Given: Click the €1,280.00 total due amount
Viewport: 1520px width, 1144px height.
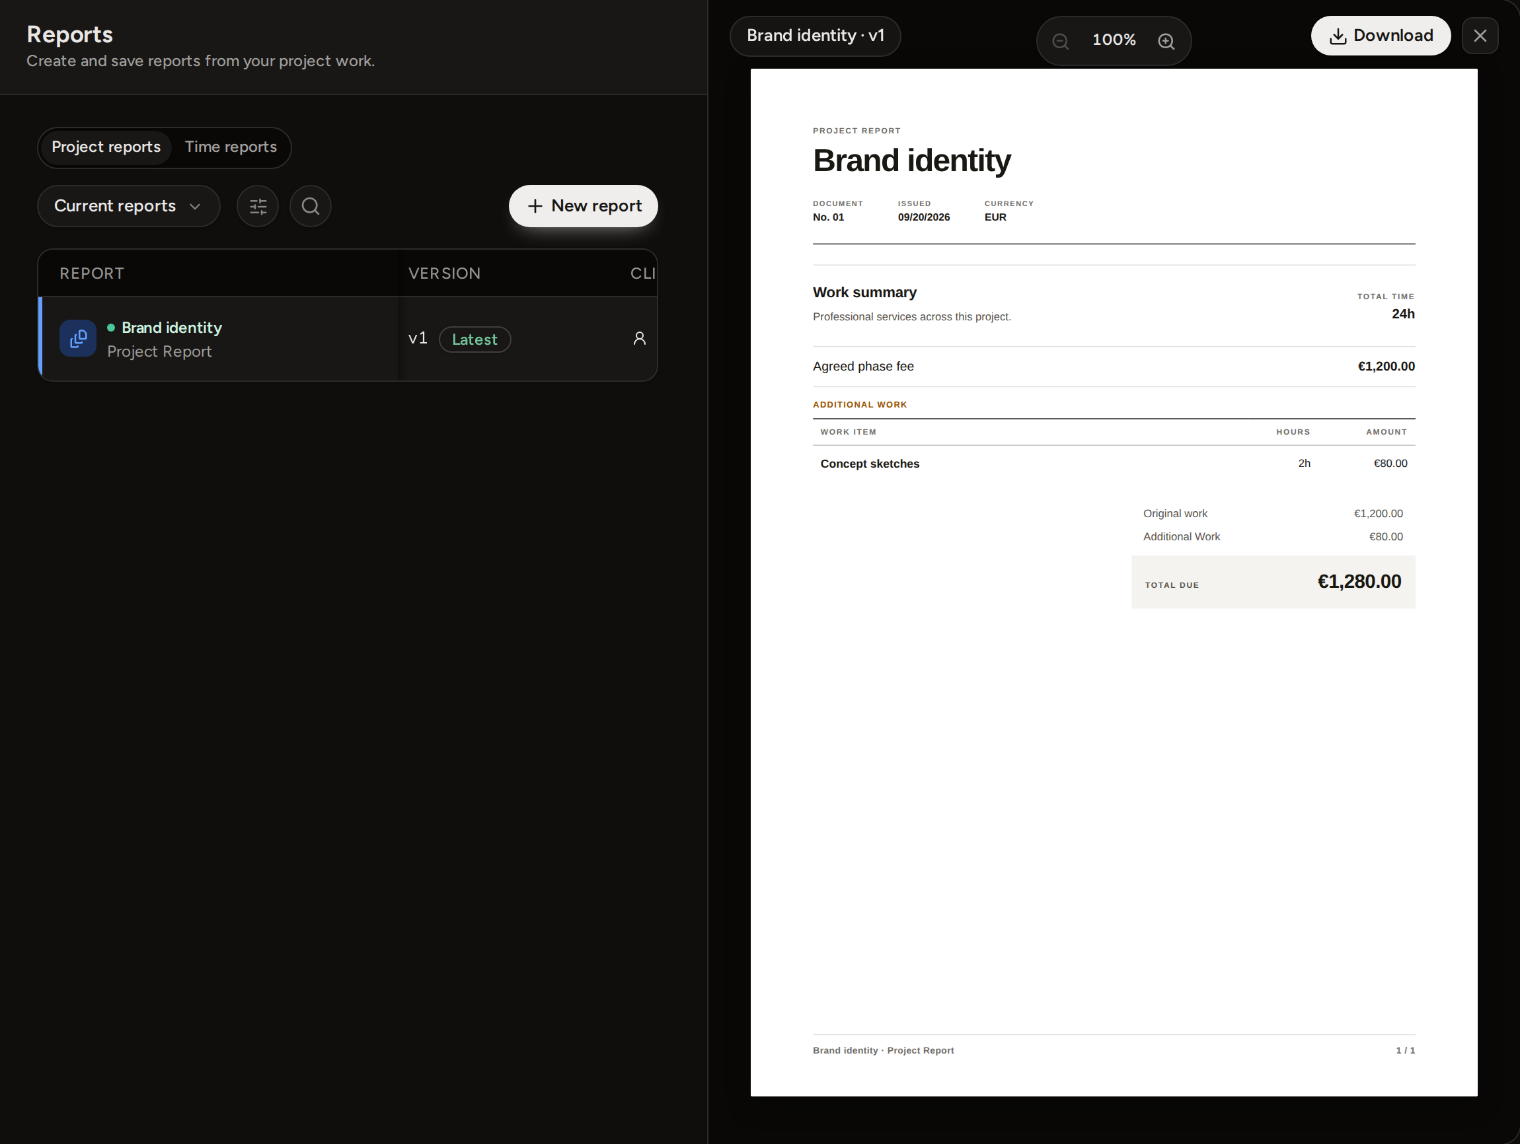Looking at the screenshot, I should (x=1359, y=582).
